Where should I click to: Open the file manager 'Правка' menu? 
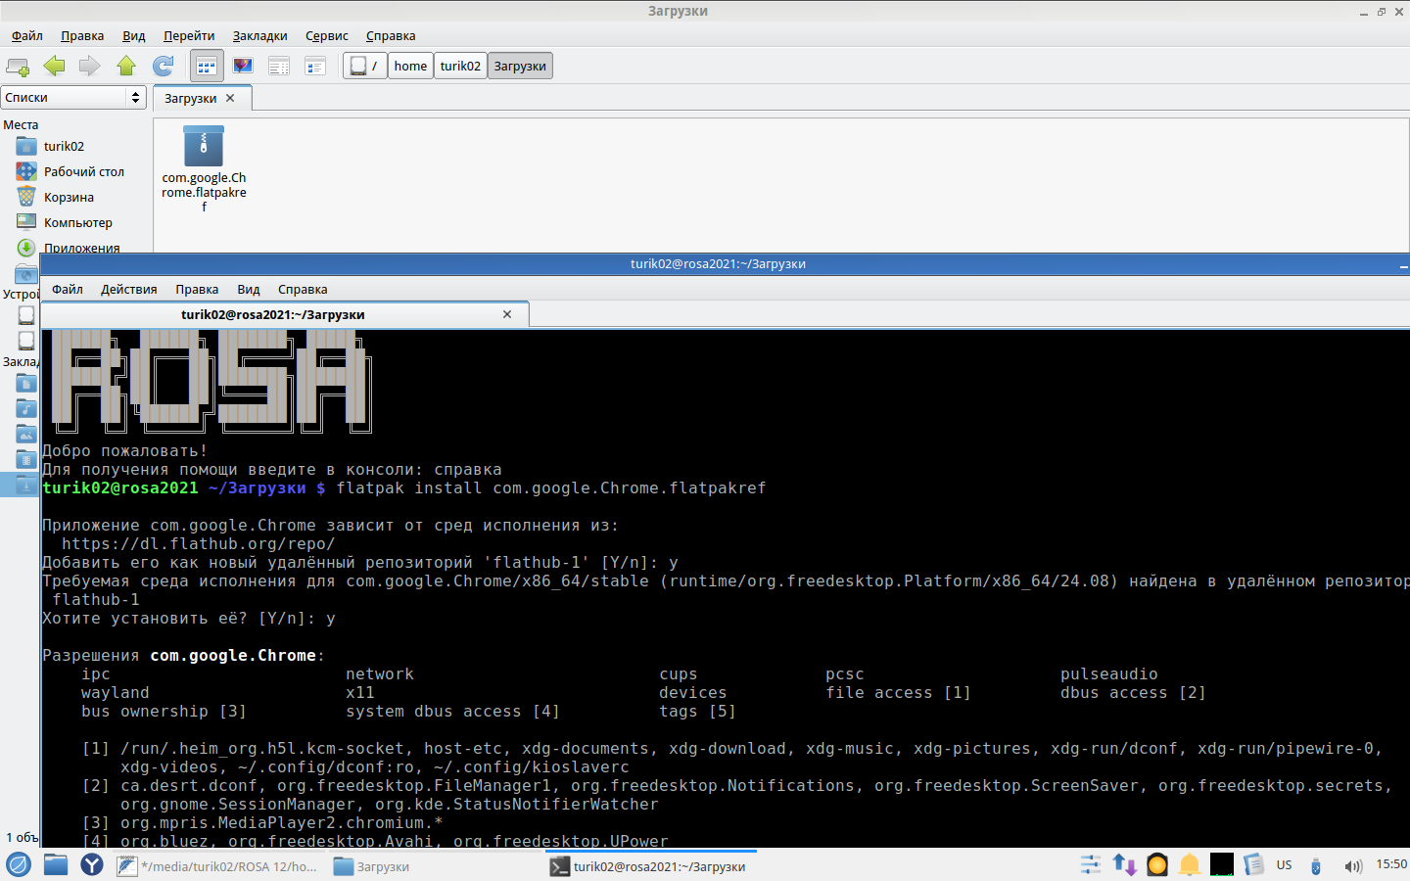pyautogui.click(x=82, y=36)
